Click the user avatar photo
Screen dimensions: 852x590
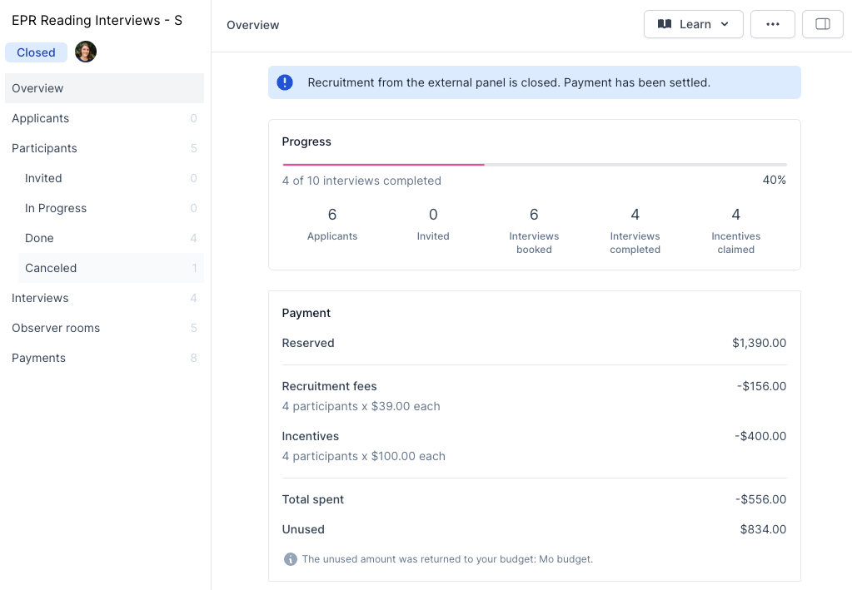click(86, 52)
